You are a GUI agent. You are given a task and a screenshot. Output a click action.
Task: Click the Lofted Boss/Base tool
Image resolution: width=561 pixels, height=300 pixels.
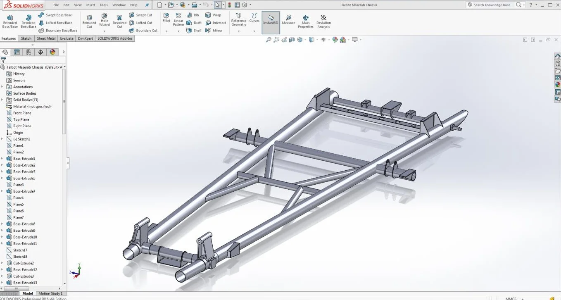pyautogui.click(x=55, y=23)
